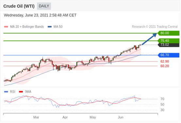
Task: Click the Mar label on time axis
Action: 36,117
